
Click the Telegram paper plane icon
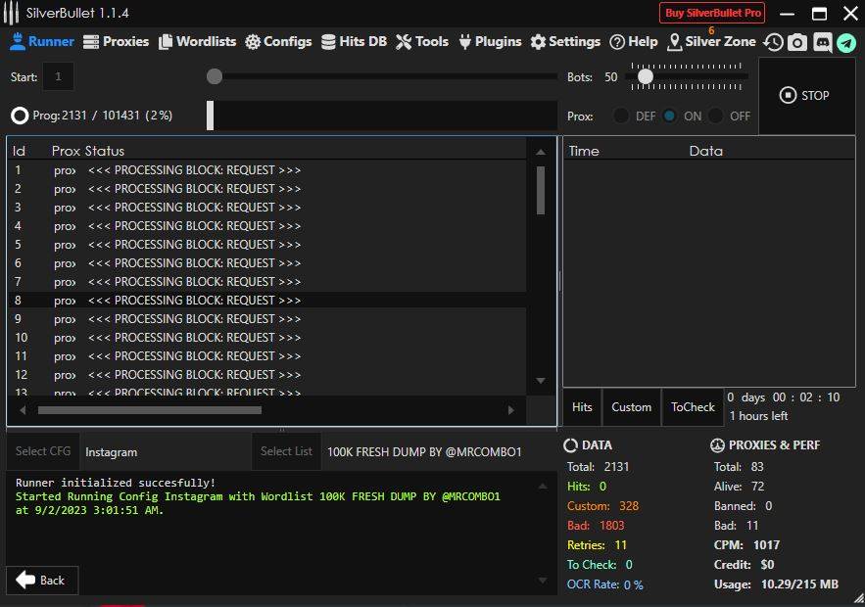click(846, 42)
